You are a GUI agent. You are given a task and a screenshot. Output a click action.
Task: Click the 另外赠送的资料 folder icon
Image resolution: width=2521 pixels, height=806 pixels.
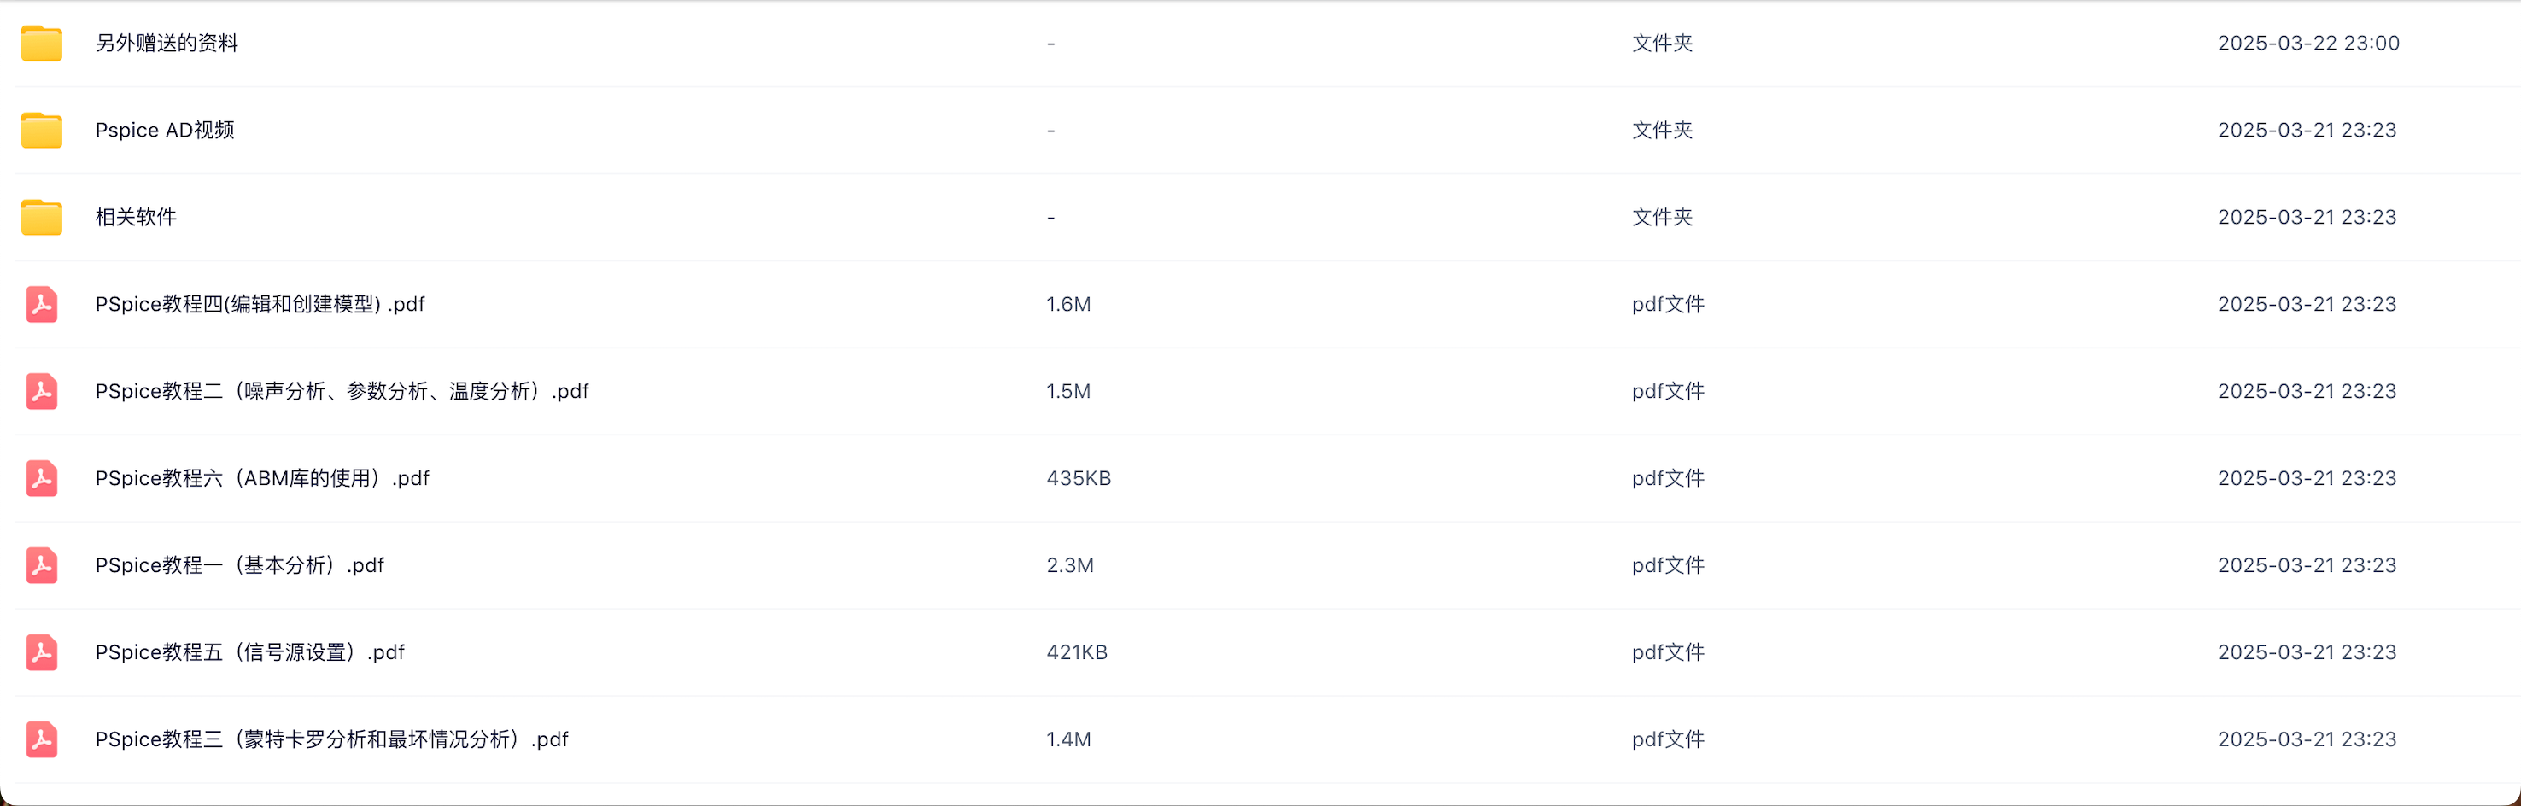tap(42, 44)
